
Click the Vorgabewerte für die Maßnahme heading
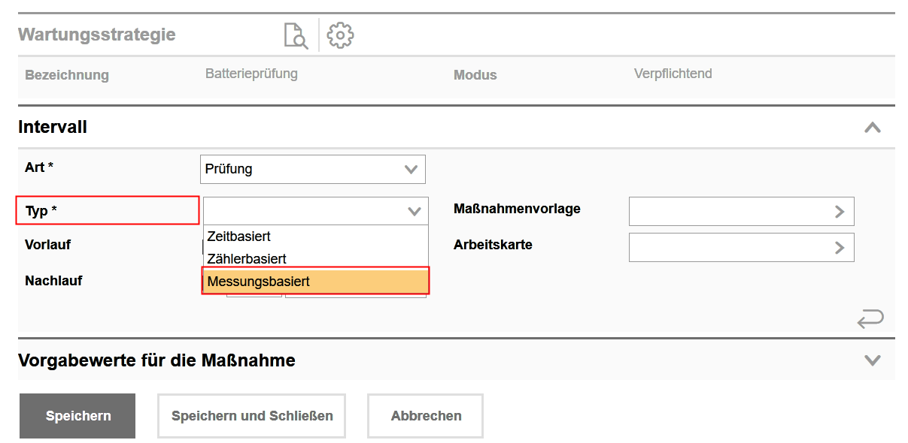pos(156,360)
